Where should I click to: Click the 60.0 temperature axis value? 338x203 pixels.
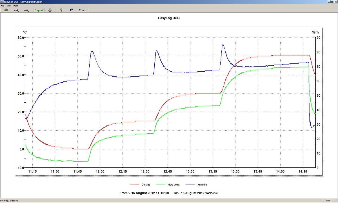(x=21, y=37)
